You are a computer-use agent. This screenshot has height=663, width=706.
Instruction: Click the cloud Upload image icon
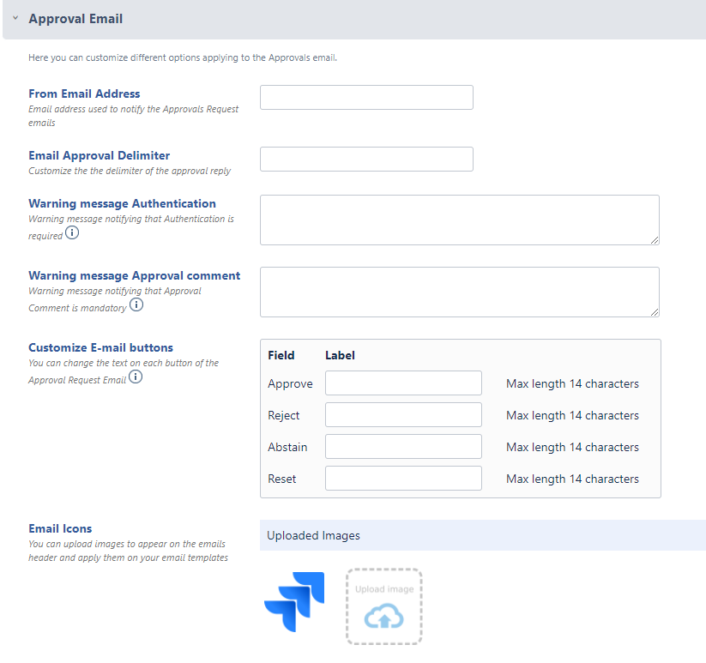(384, 617)
